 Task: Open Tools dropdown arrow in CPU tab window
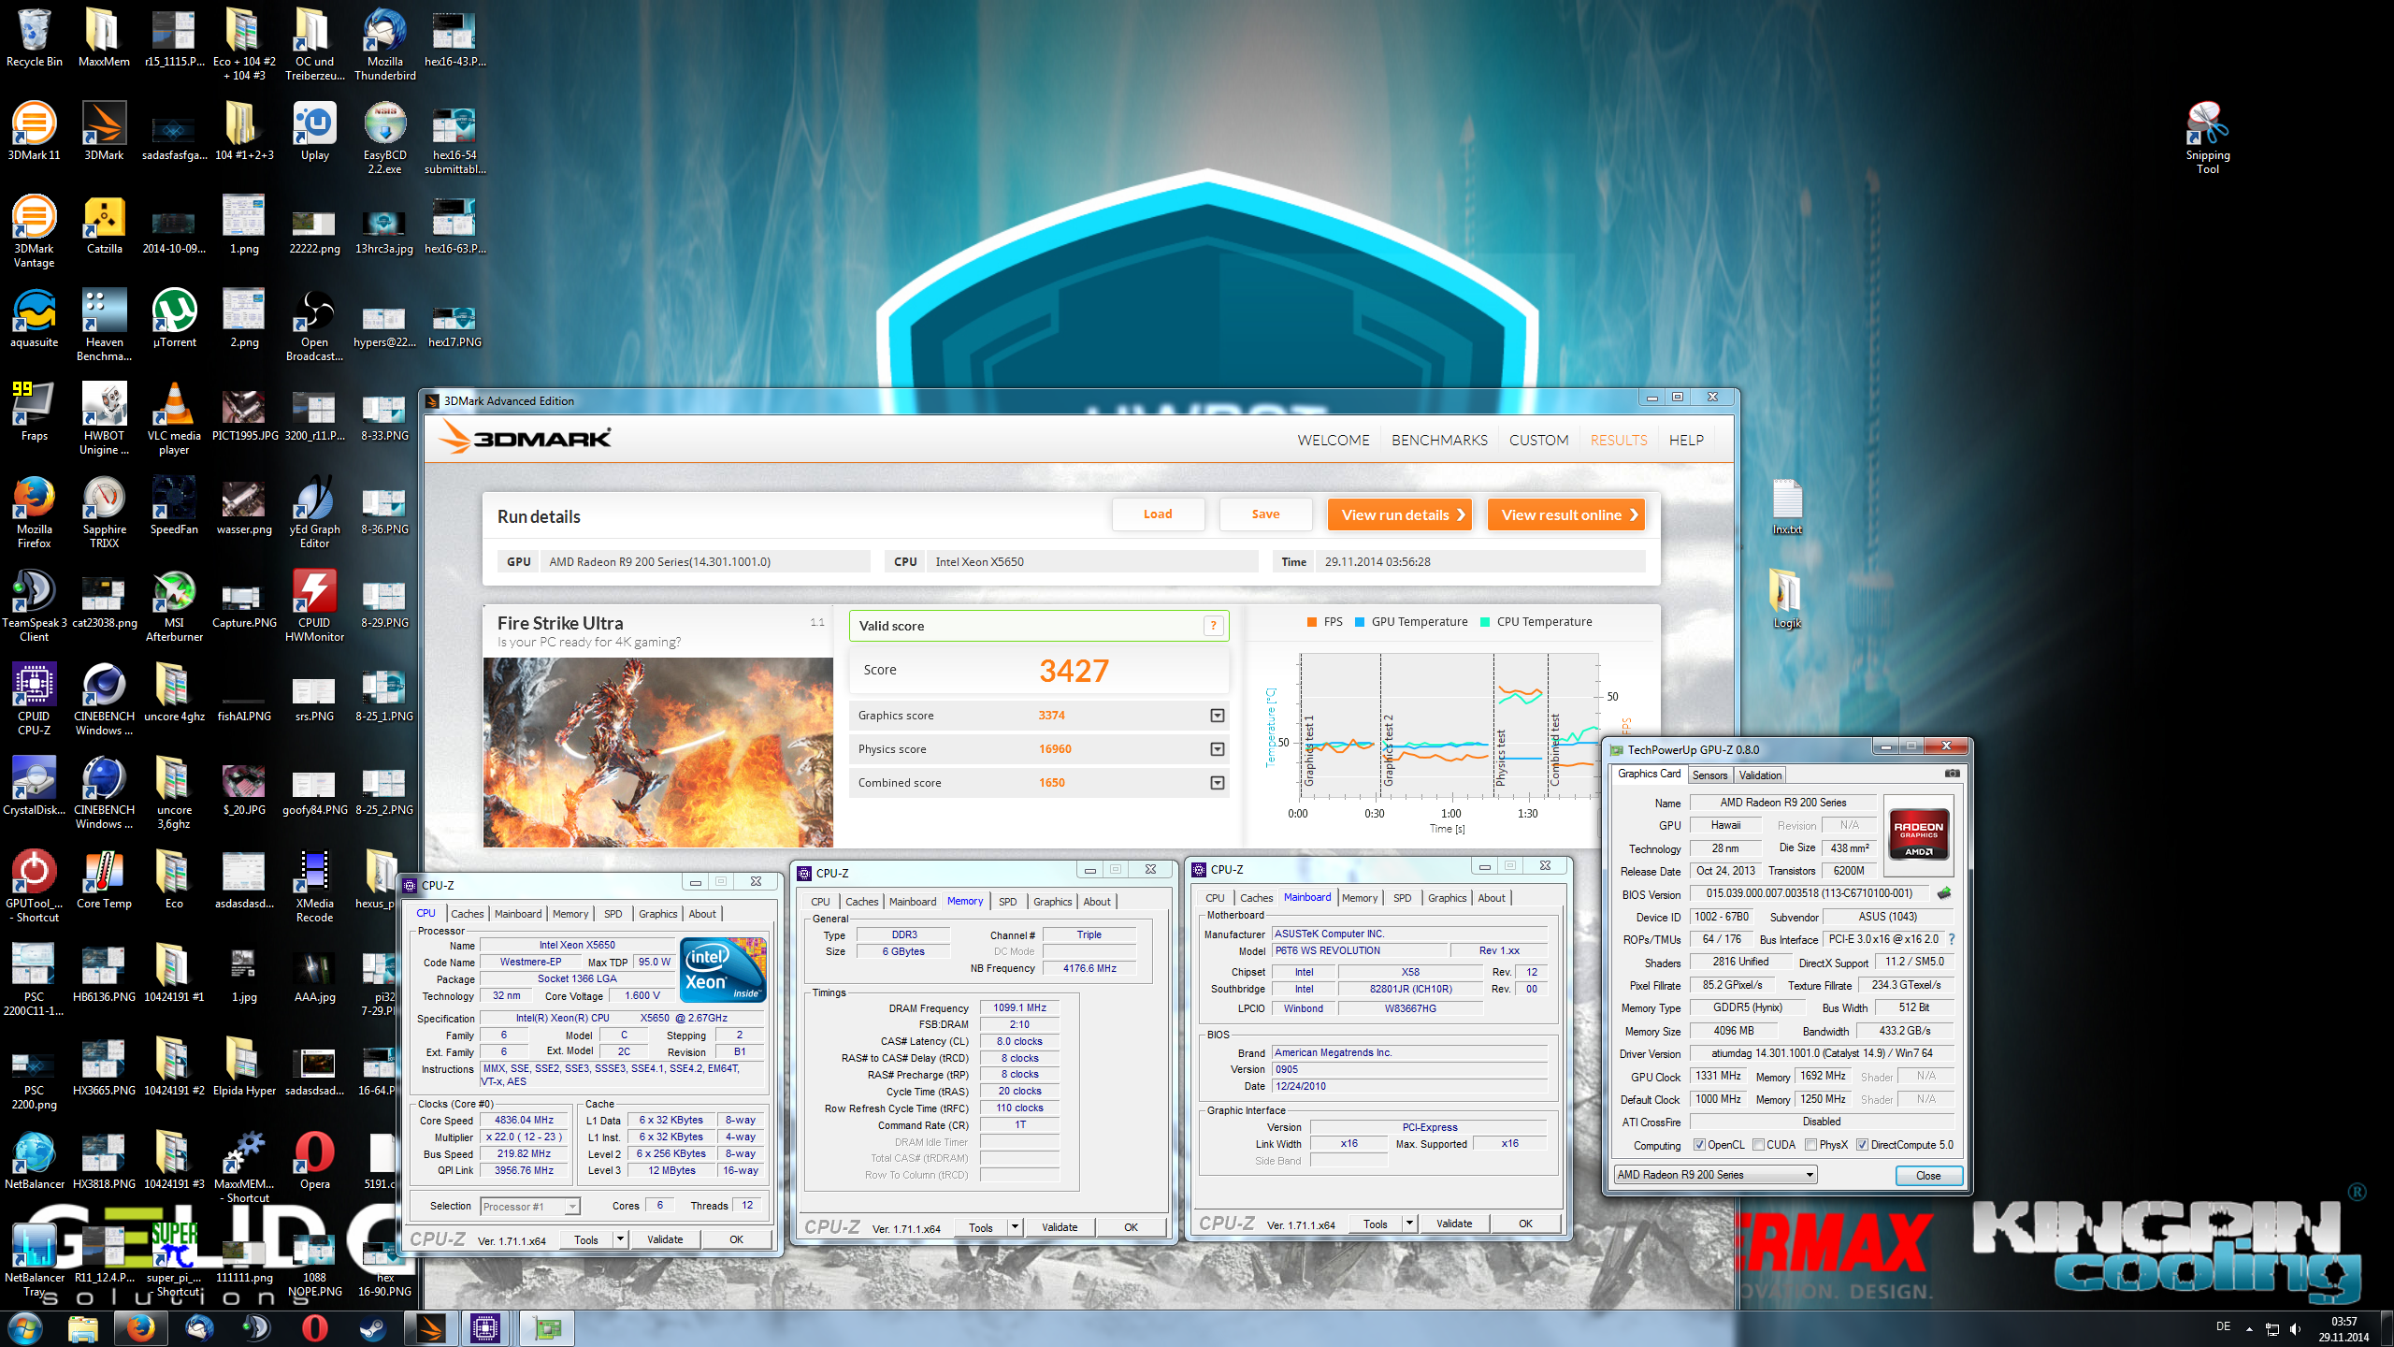pos(619,1239)
